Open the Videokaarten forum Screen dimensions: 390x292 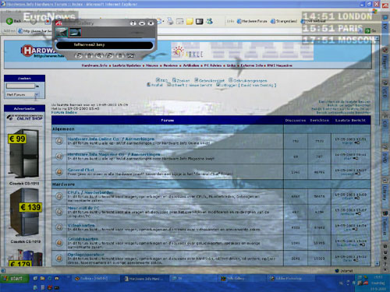pos(81,225)
